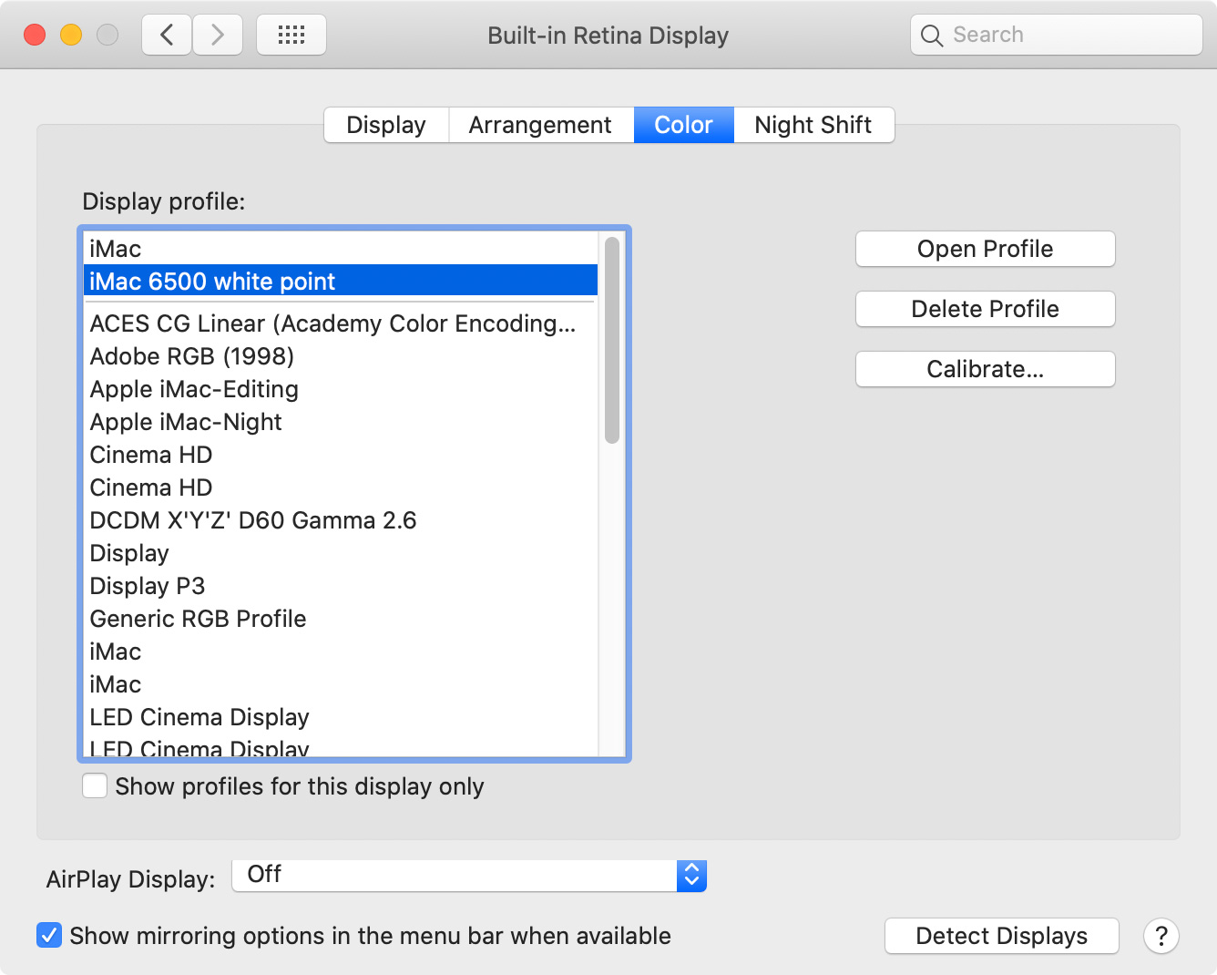Screen dimensions: 1217x975
Task: Select iMac 6500 white point profile
Action: (x=341, y=282)
